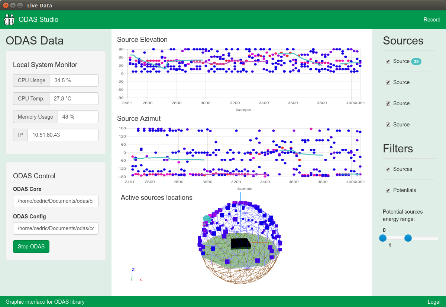Uncheck the first Source checkbox
Screen dimensions: 446x307
coord(388,61)
